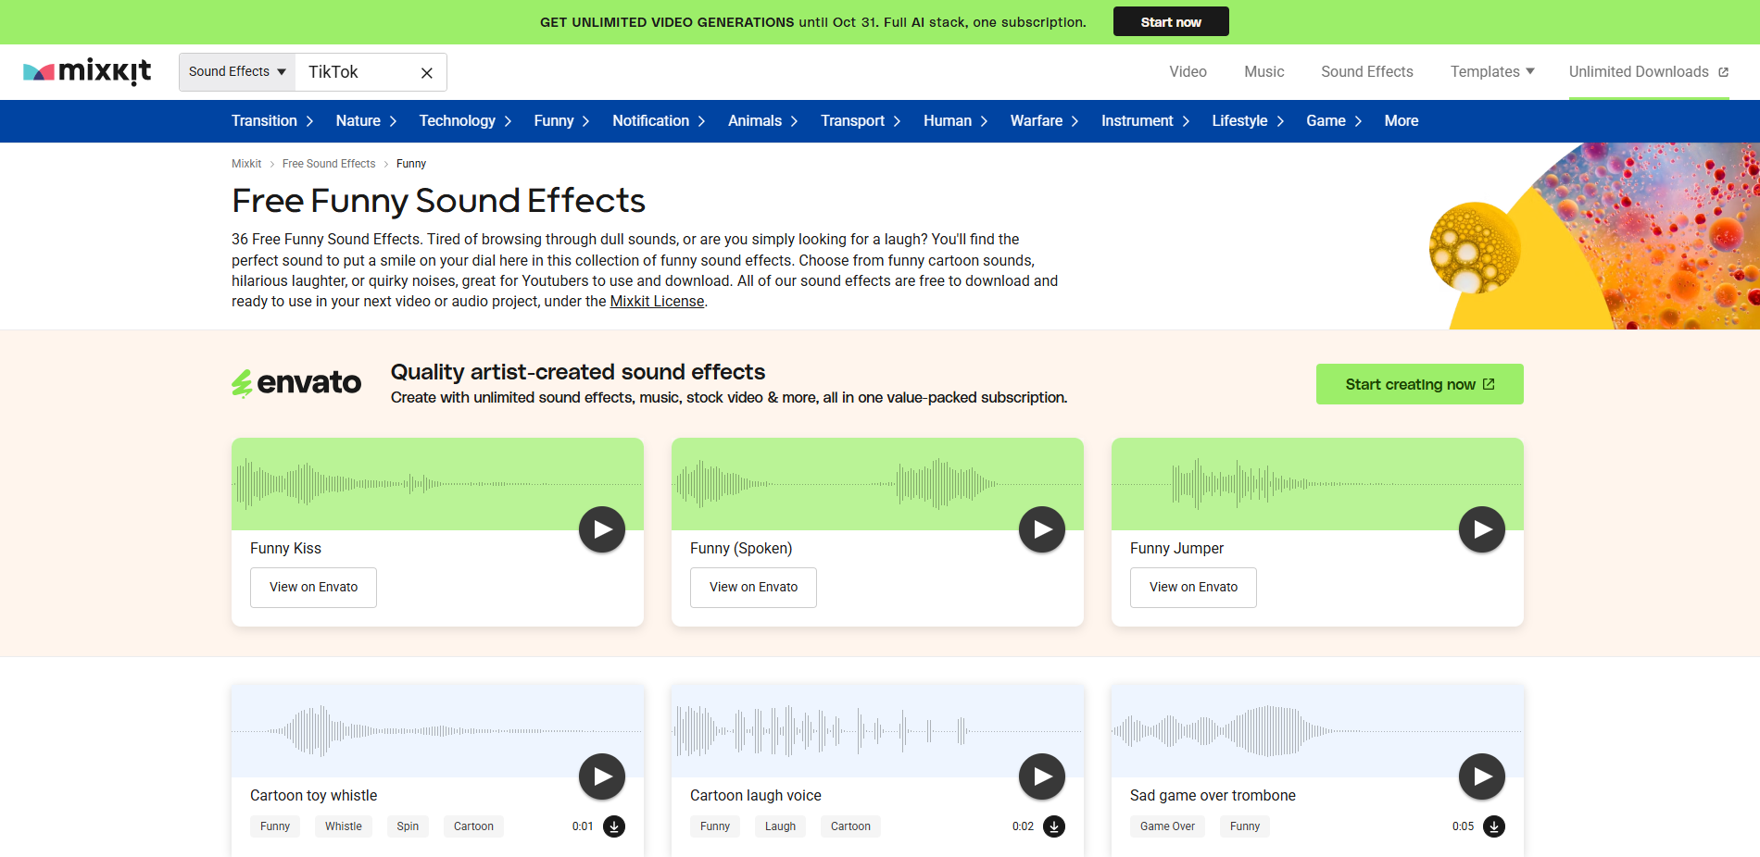Screen dimensions: 1760x857
Task: Play the Funny Jumper preview
Action: 1481,528
